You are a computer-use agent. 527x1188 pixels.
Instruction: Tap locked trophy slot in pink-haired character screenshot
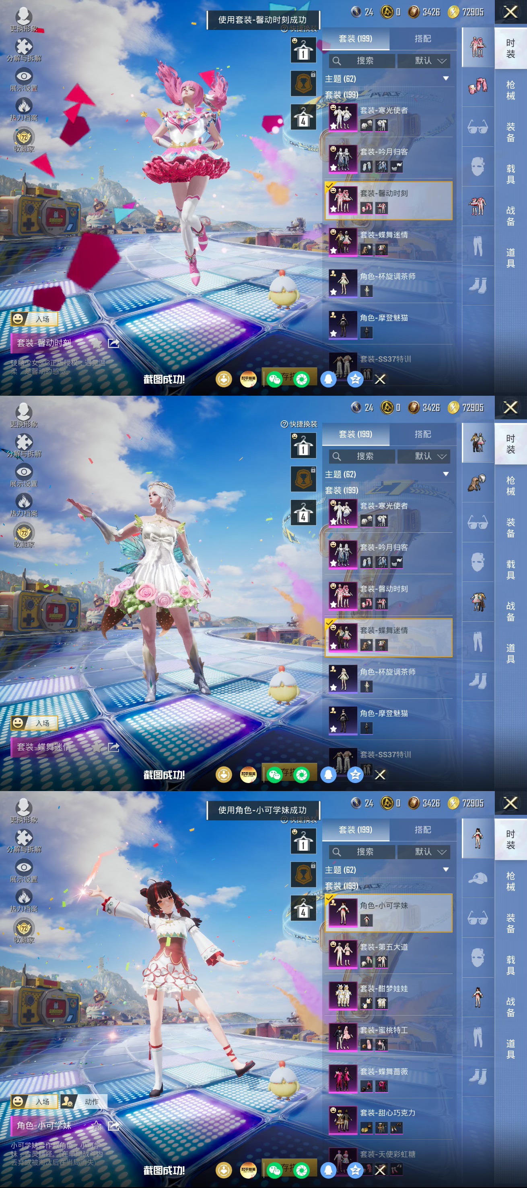coord(303,83)
